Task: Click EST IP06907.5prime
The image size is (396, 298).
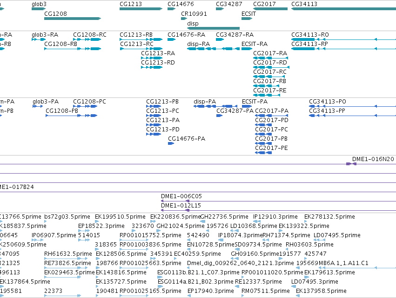Action: [x=54, y=235]
